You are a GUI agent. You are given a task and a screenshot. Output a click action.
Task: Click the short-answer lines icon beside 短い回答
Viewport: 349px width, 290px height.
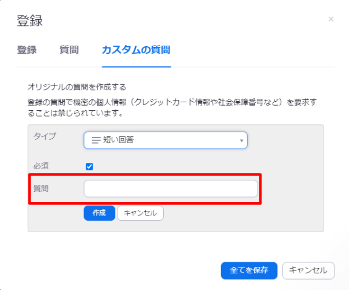point(96,140)
